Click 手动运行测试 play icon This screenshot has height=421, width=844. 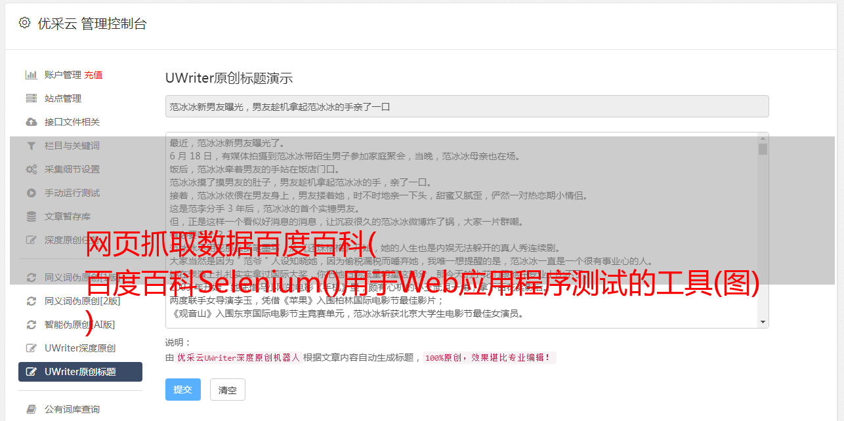point(31,193)
